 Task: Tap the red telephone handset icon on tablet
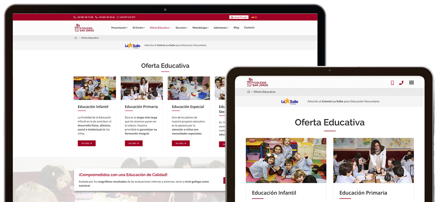click(x=401, y=83)
